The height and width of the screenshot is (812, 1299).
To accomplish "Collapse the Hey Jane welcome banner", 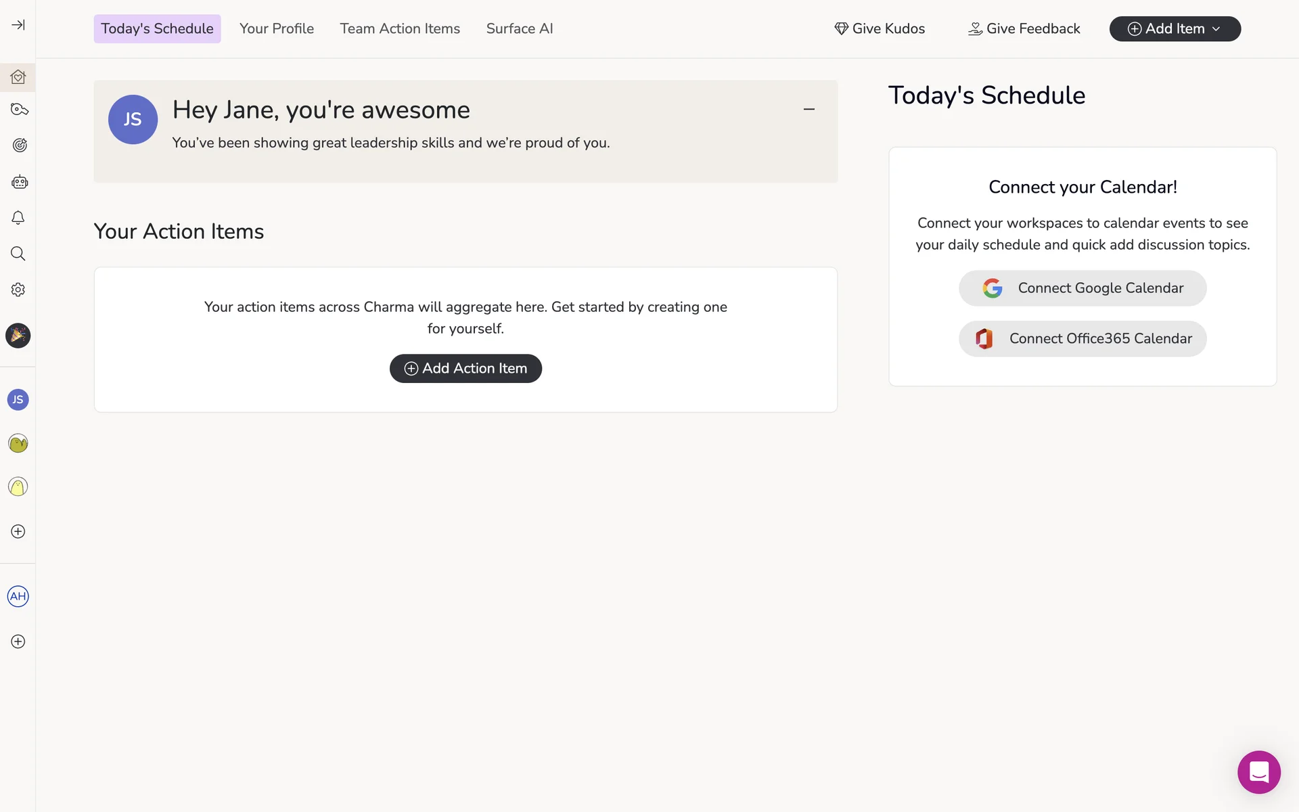I will 808,109.
